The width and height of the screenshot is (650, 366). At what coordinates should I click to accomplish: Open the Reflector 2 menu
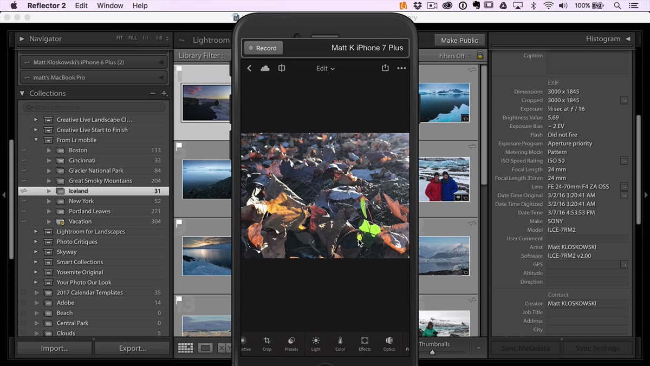(47, 5)
